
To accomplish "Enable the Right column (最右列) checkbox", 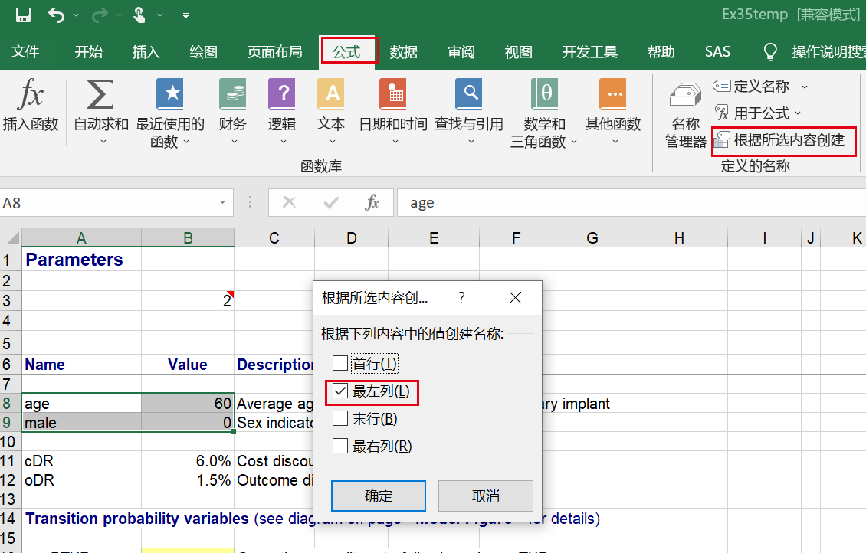I will (340, 446).
